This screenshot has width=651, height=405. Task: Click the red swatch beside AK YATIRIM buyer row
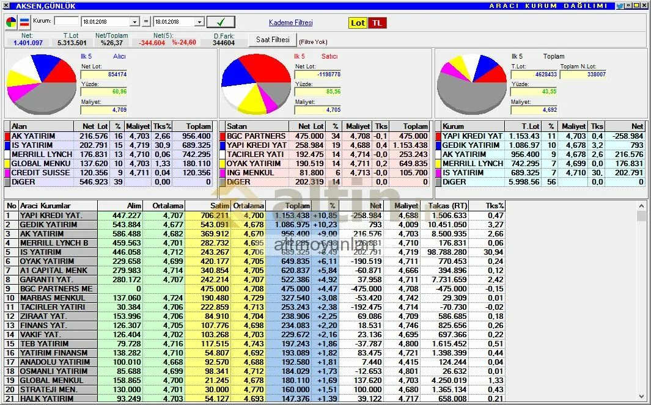pos(7,136)
